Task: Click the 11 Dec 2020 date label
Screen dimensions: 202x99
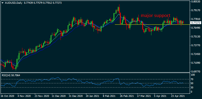Action: pyautogui.click(x=59, y=96)
